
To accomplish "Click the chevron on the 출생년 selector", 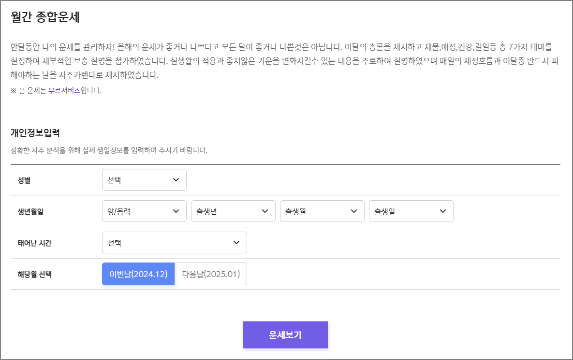I will pyautogui.click(x=264, y=211).
